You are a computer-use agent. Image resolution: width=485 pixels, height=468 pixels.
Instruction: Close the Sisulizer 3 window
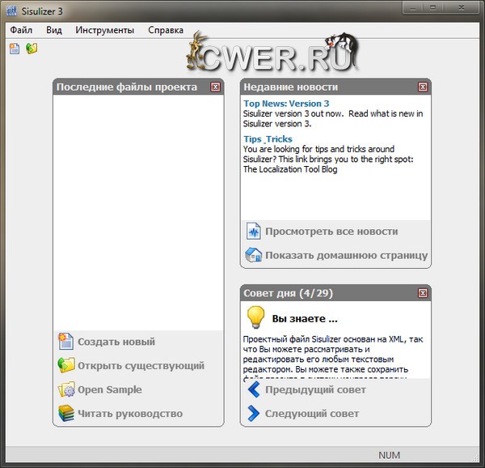click(462, 8)
